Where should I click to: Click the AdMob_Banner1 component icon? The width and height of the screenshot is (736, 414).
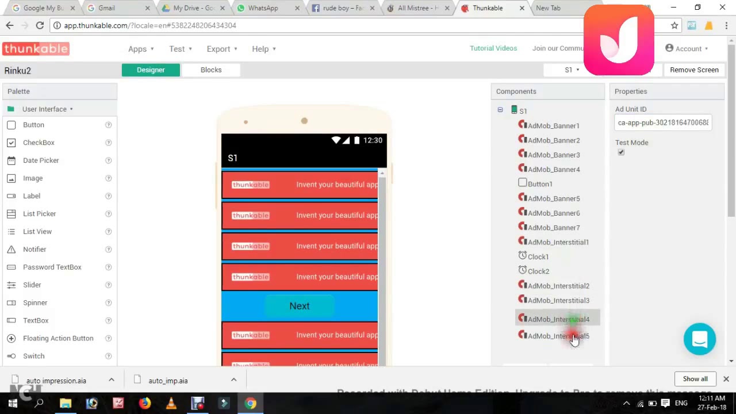tap(522, 125)
